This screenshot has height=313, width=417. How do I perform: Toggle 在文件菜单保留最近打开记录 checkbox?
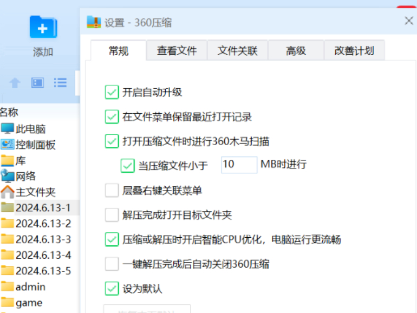point(112,117)
